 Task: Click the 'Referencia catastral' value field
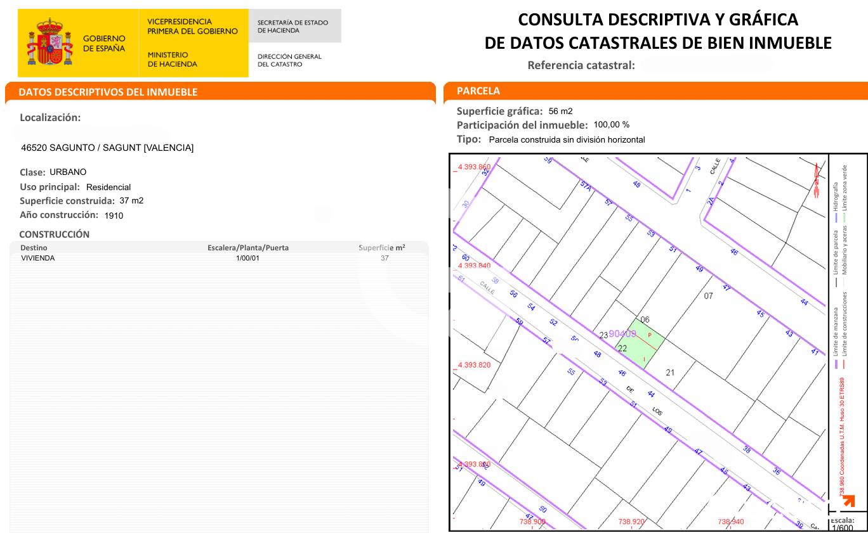pos(707,65)
